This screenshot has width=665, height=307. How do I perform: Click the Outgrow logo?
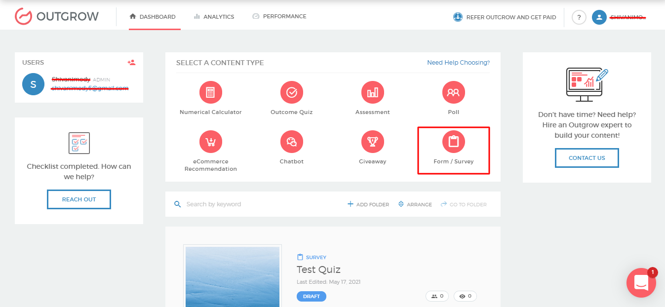click(x=57, y=16)
